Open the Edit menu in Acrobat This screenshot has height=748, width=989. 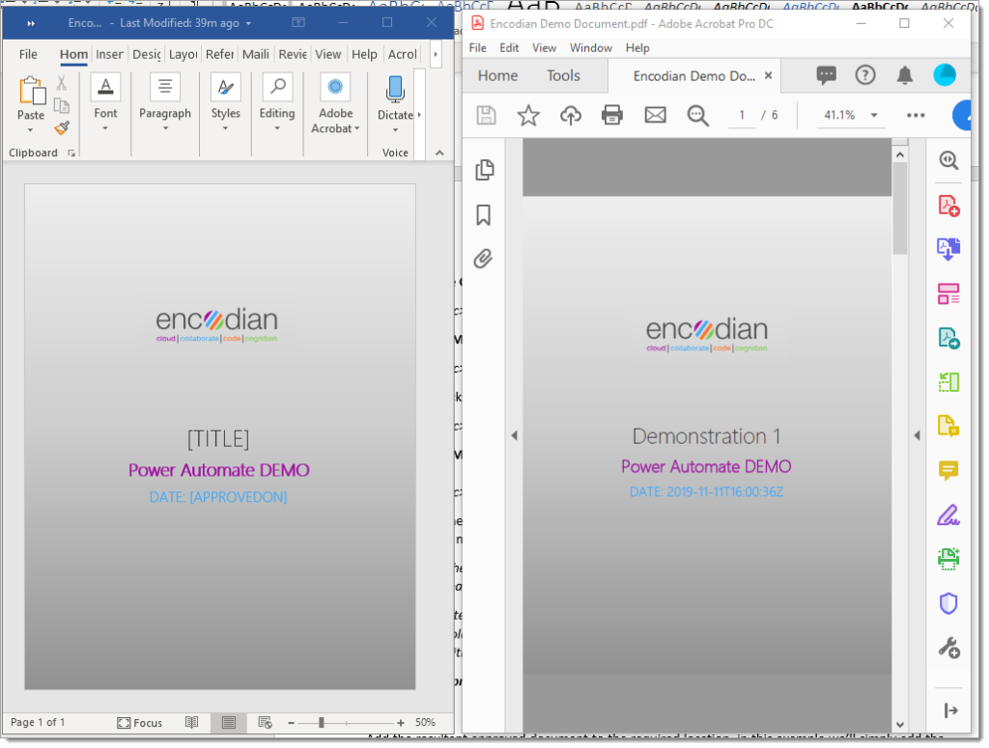pos(509,48)
